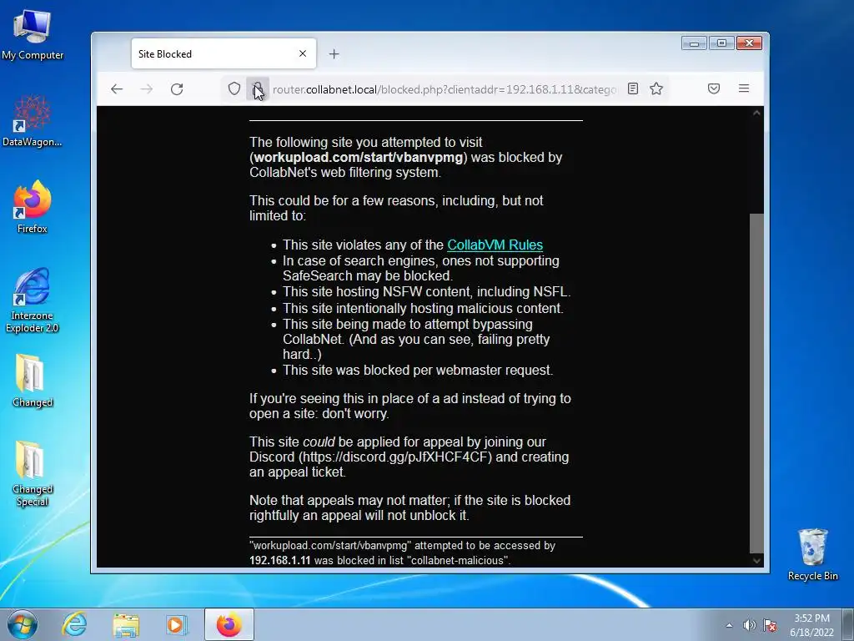Image resolution: width=854 pixels, height=641 pixels.
Task: Click the 'intentionally hosting malicious content' bullet
Action: [x=423, y=309]
